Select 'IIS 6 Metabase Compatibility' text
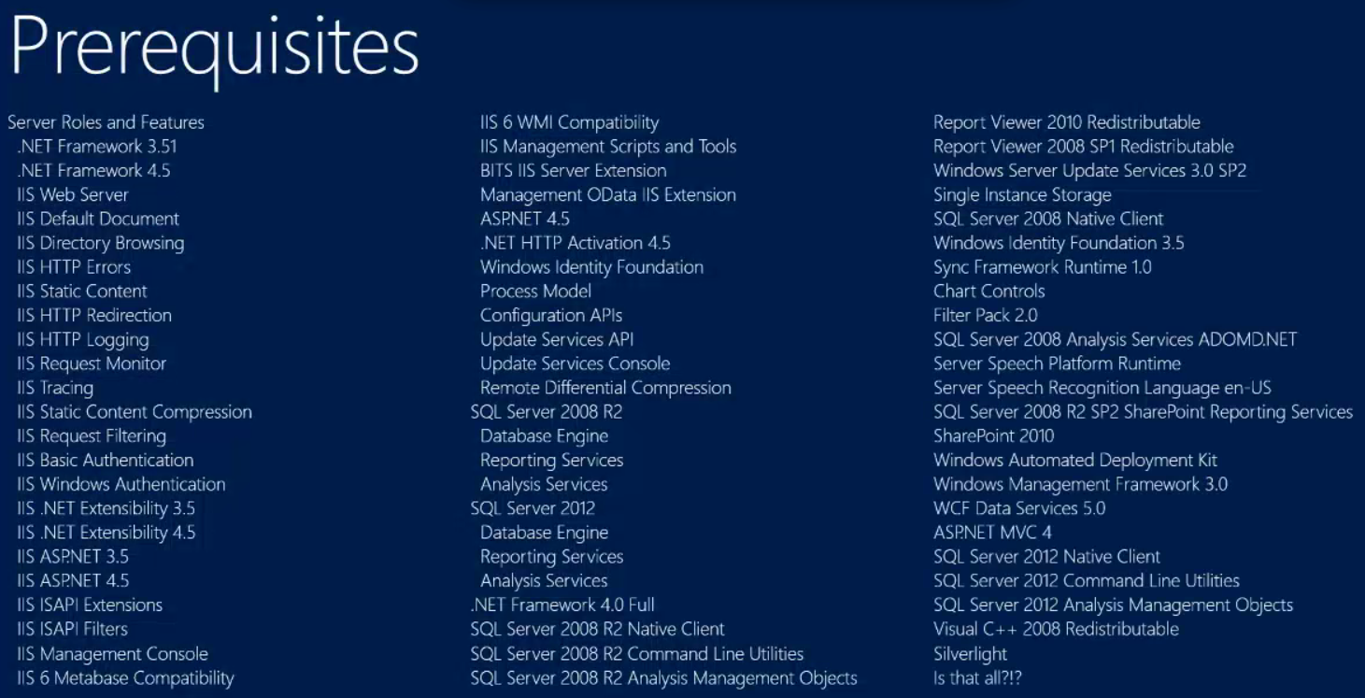Image resolution: width=1365 pixels, height=698 pixels. pyautogui.click(x=125, y=678)
